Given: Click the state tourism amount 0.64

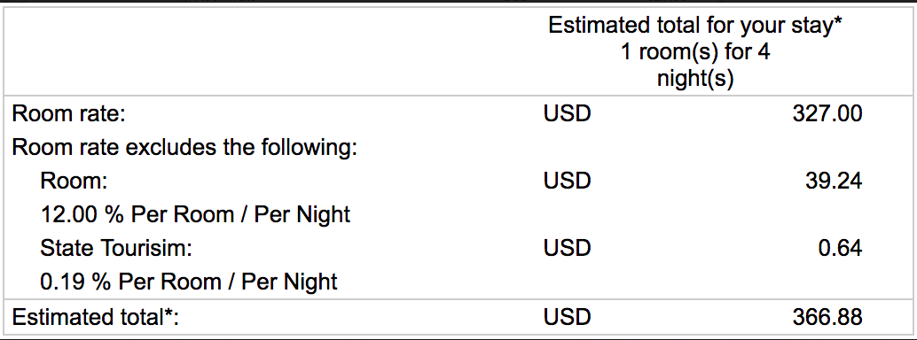Looking at the screenshot, I should tap(841, 249).
